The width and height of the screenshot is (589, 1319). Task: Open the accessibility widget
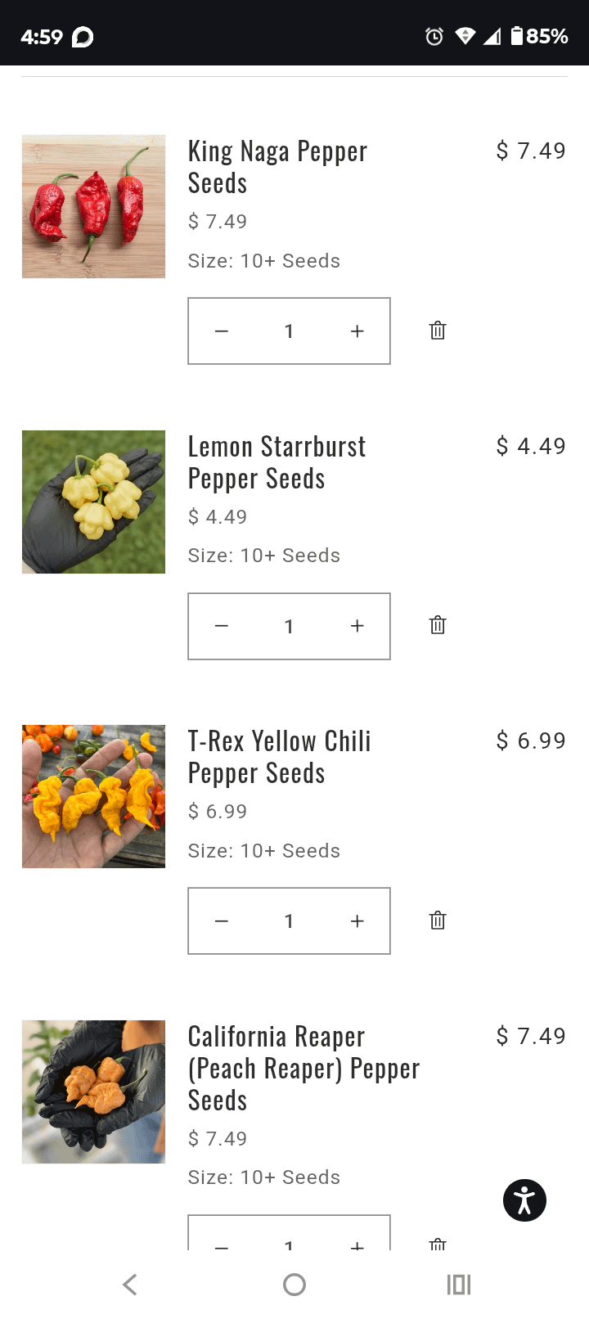pos(524,1200)
